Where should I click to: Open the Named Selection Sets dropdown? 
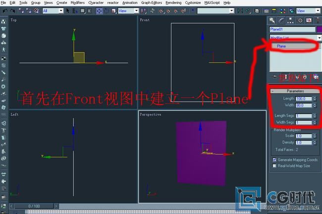pos(215,11)
